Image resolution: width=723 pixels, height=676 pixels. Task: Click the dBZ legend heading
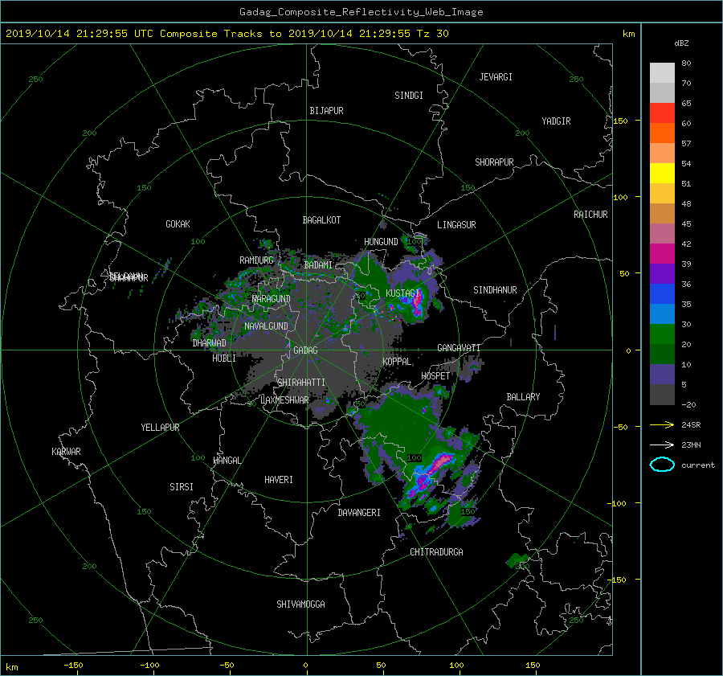pos(681,43)
